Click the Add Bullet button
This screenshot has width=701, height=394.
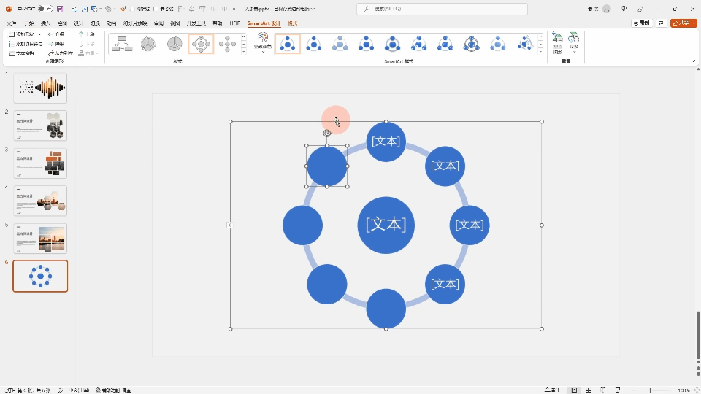(x=26, y=44)
